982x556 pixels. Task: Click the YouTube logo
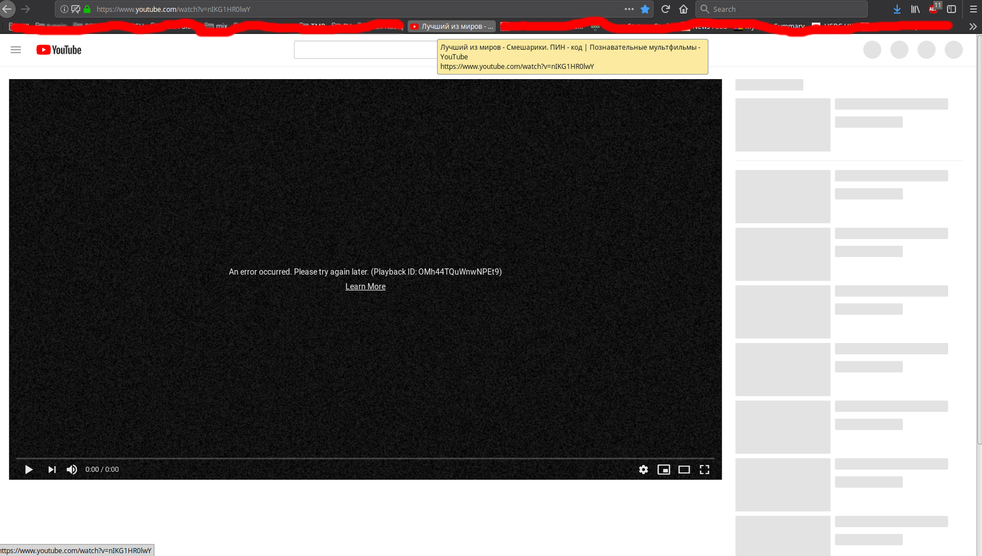tap(59, 50)
